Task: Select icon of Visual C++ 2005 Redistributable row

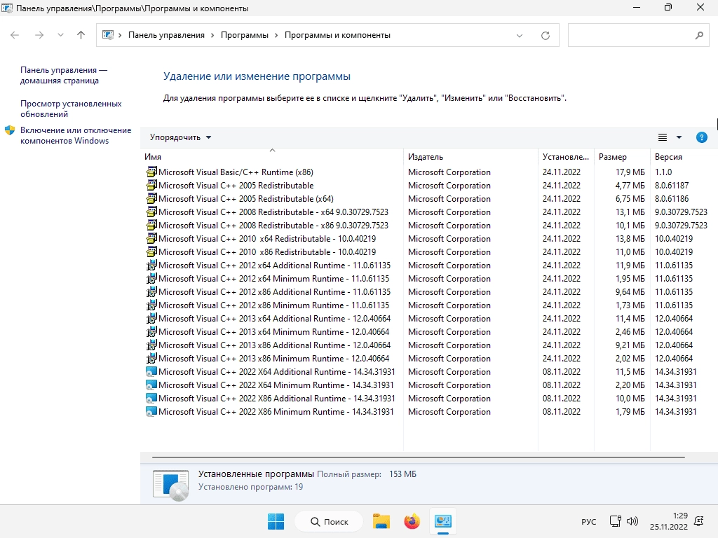Action: point(151,185)
